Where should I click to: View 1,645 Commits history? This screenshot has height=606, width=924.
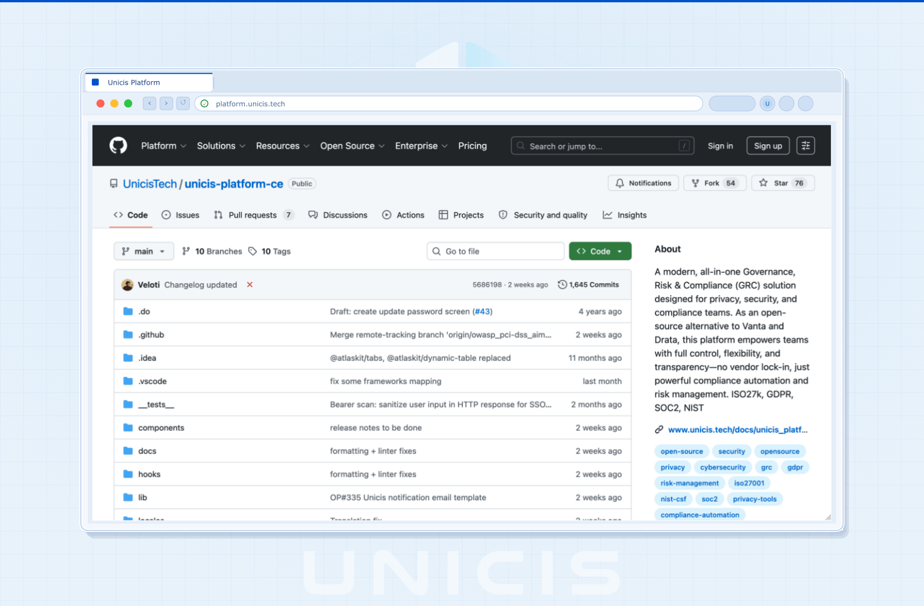(x=588, y=285)
